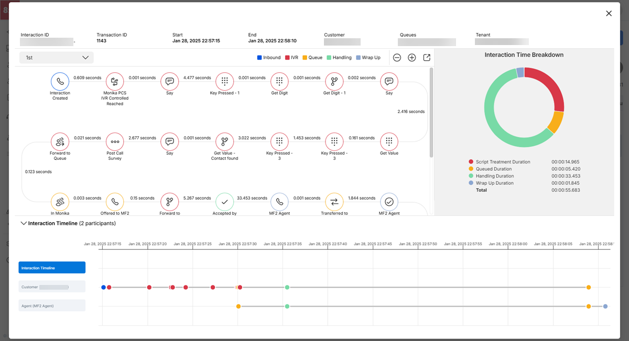Screen dimensions: 629x341
Task: Open the flow diagram in external view
Action: pos(426,57)
